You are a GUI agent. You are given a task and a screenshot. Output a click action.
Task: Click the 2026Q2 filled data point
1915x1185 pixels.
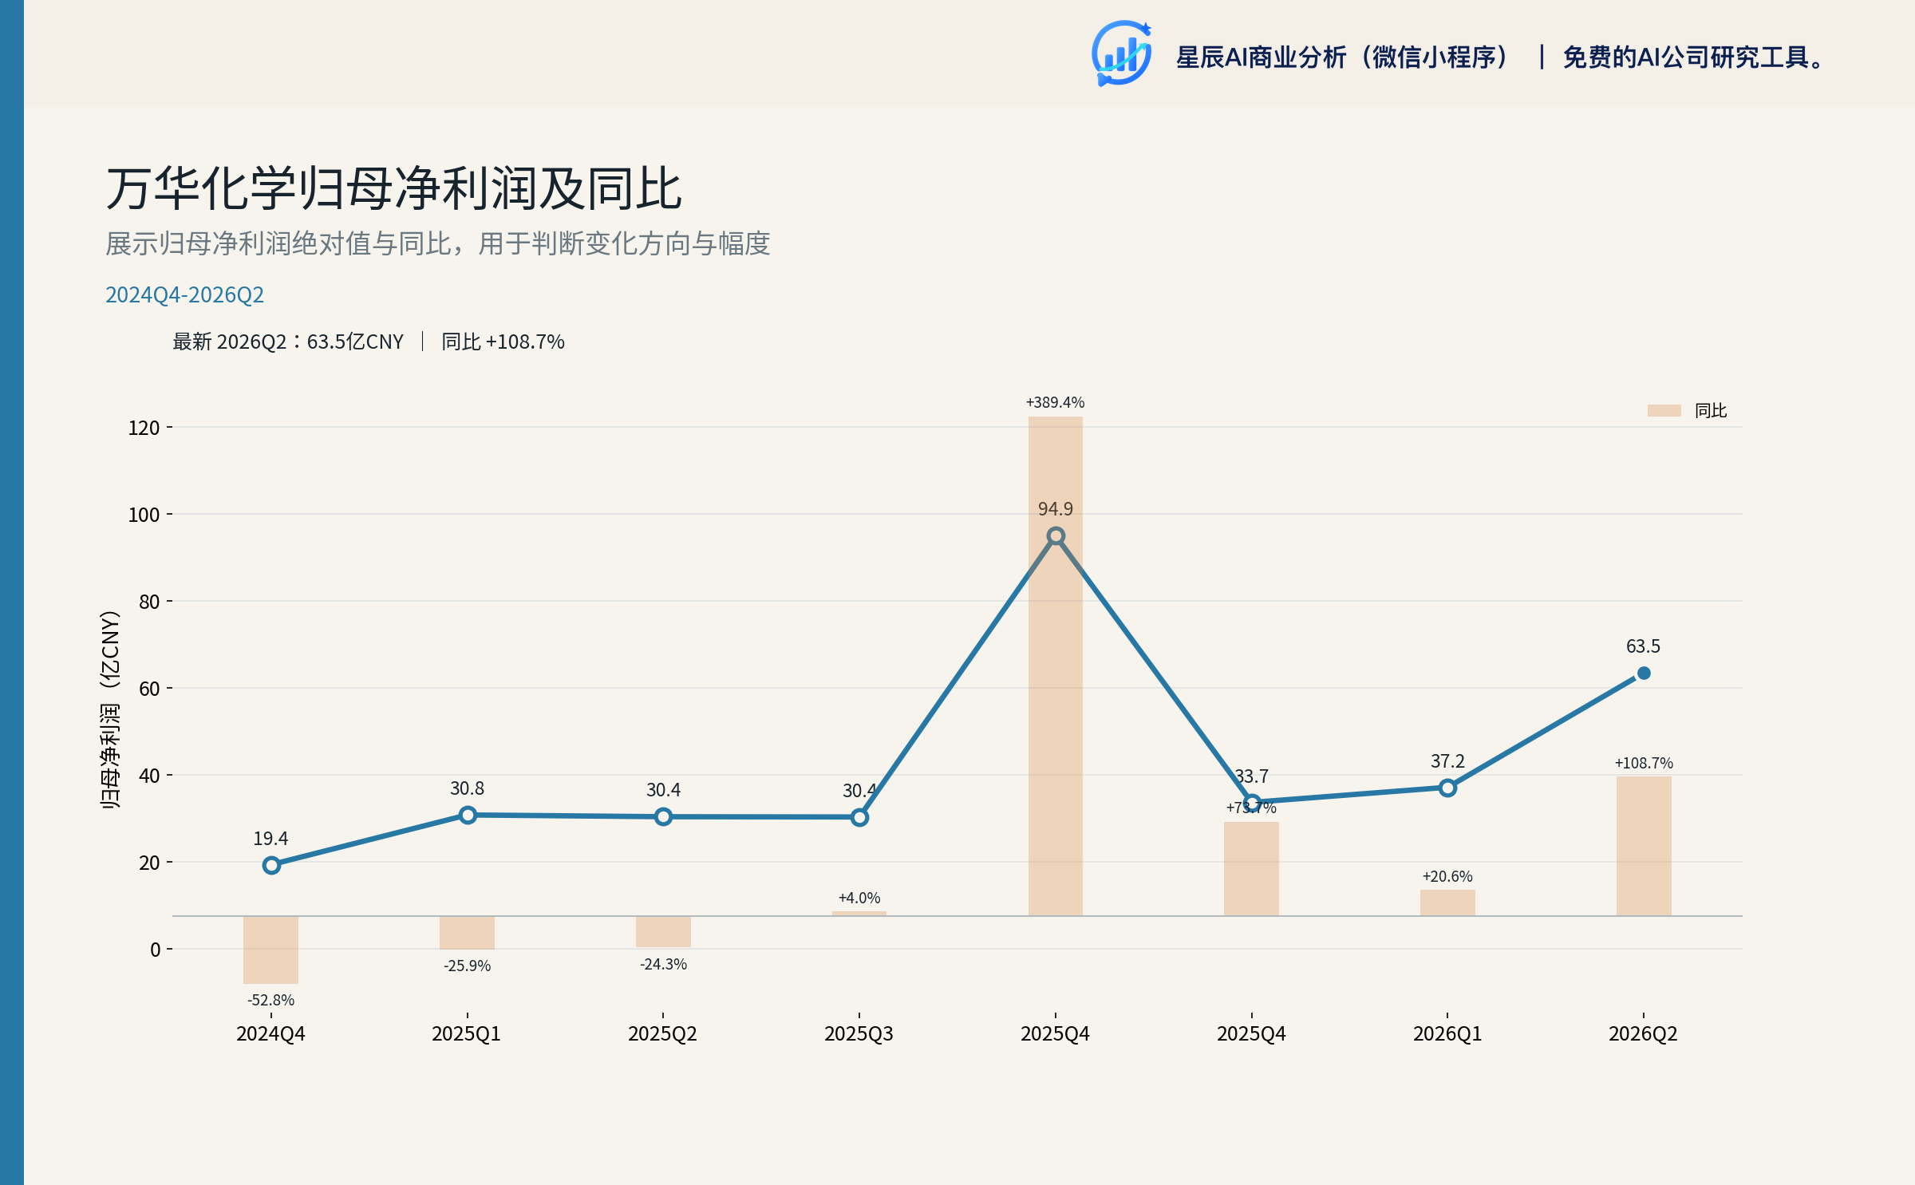coord(1644,673)
